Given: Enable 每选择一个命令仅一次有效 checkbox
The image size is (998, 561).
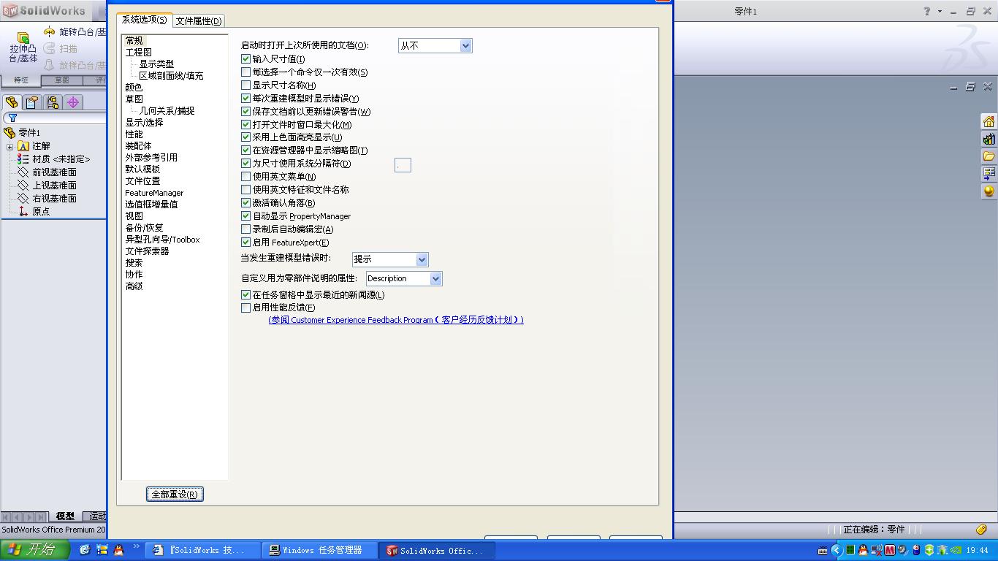Looking at the screenshot, I should (245, 72).
